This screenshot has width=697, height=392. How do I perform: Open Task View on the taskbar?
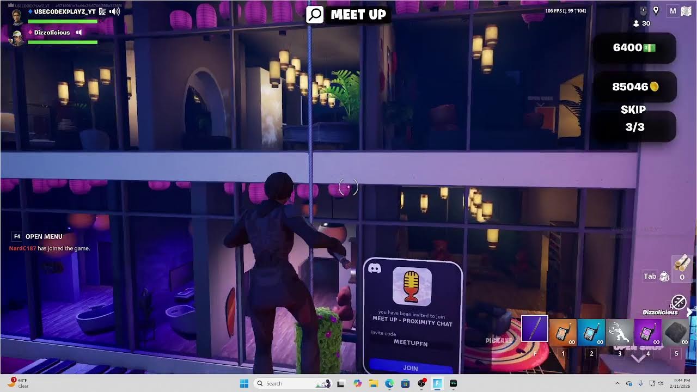tap(341, 383)
